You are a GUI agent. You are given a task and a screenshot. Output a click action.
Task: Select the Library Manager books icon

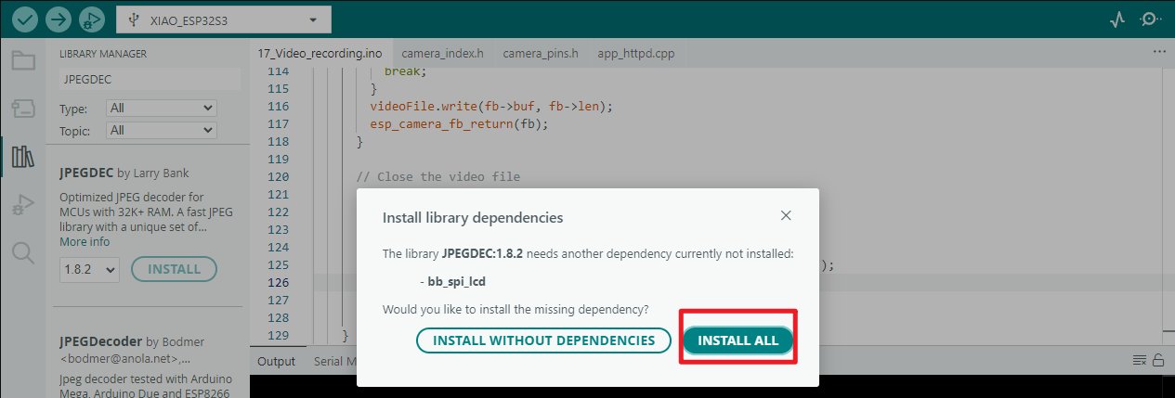pos(23,157)
